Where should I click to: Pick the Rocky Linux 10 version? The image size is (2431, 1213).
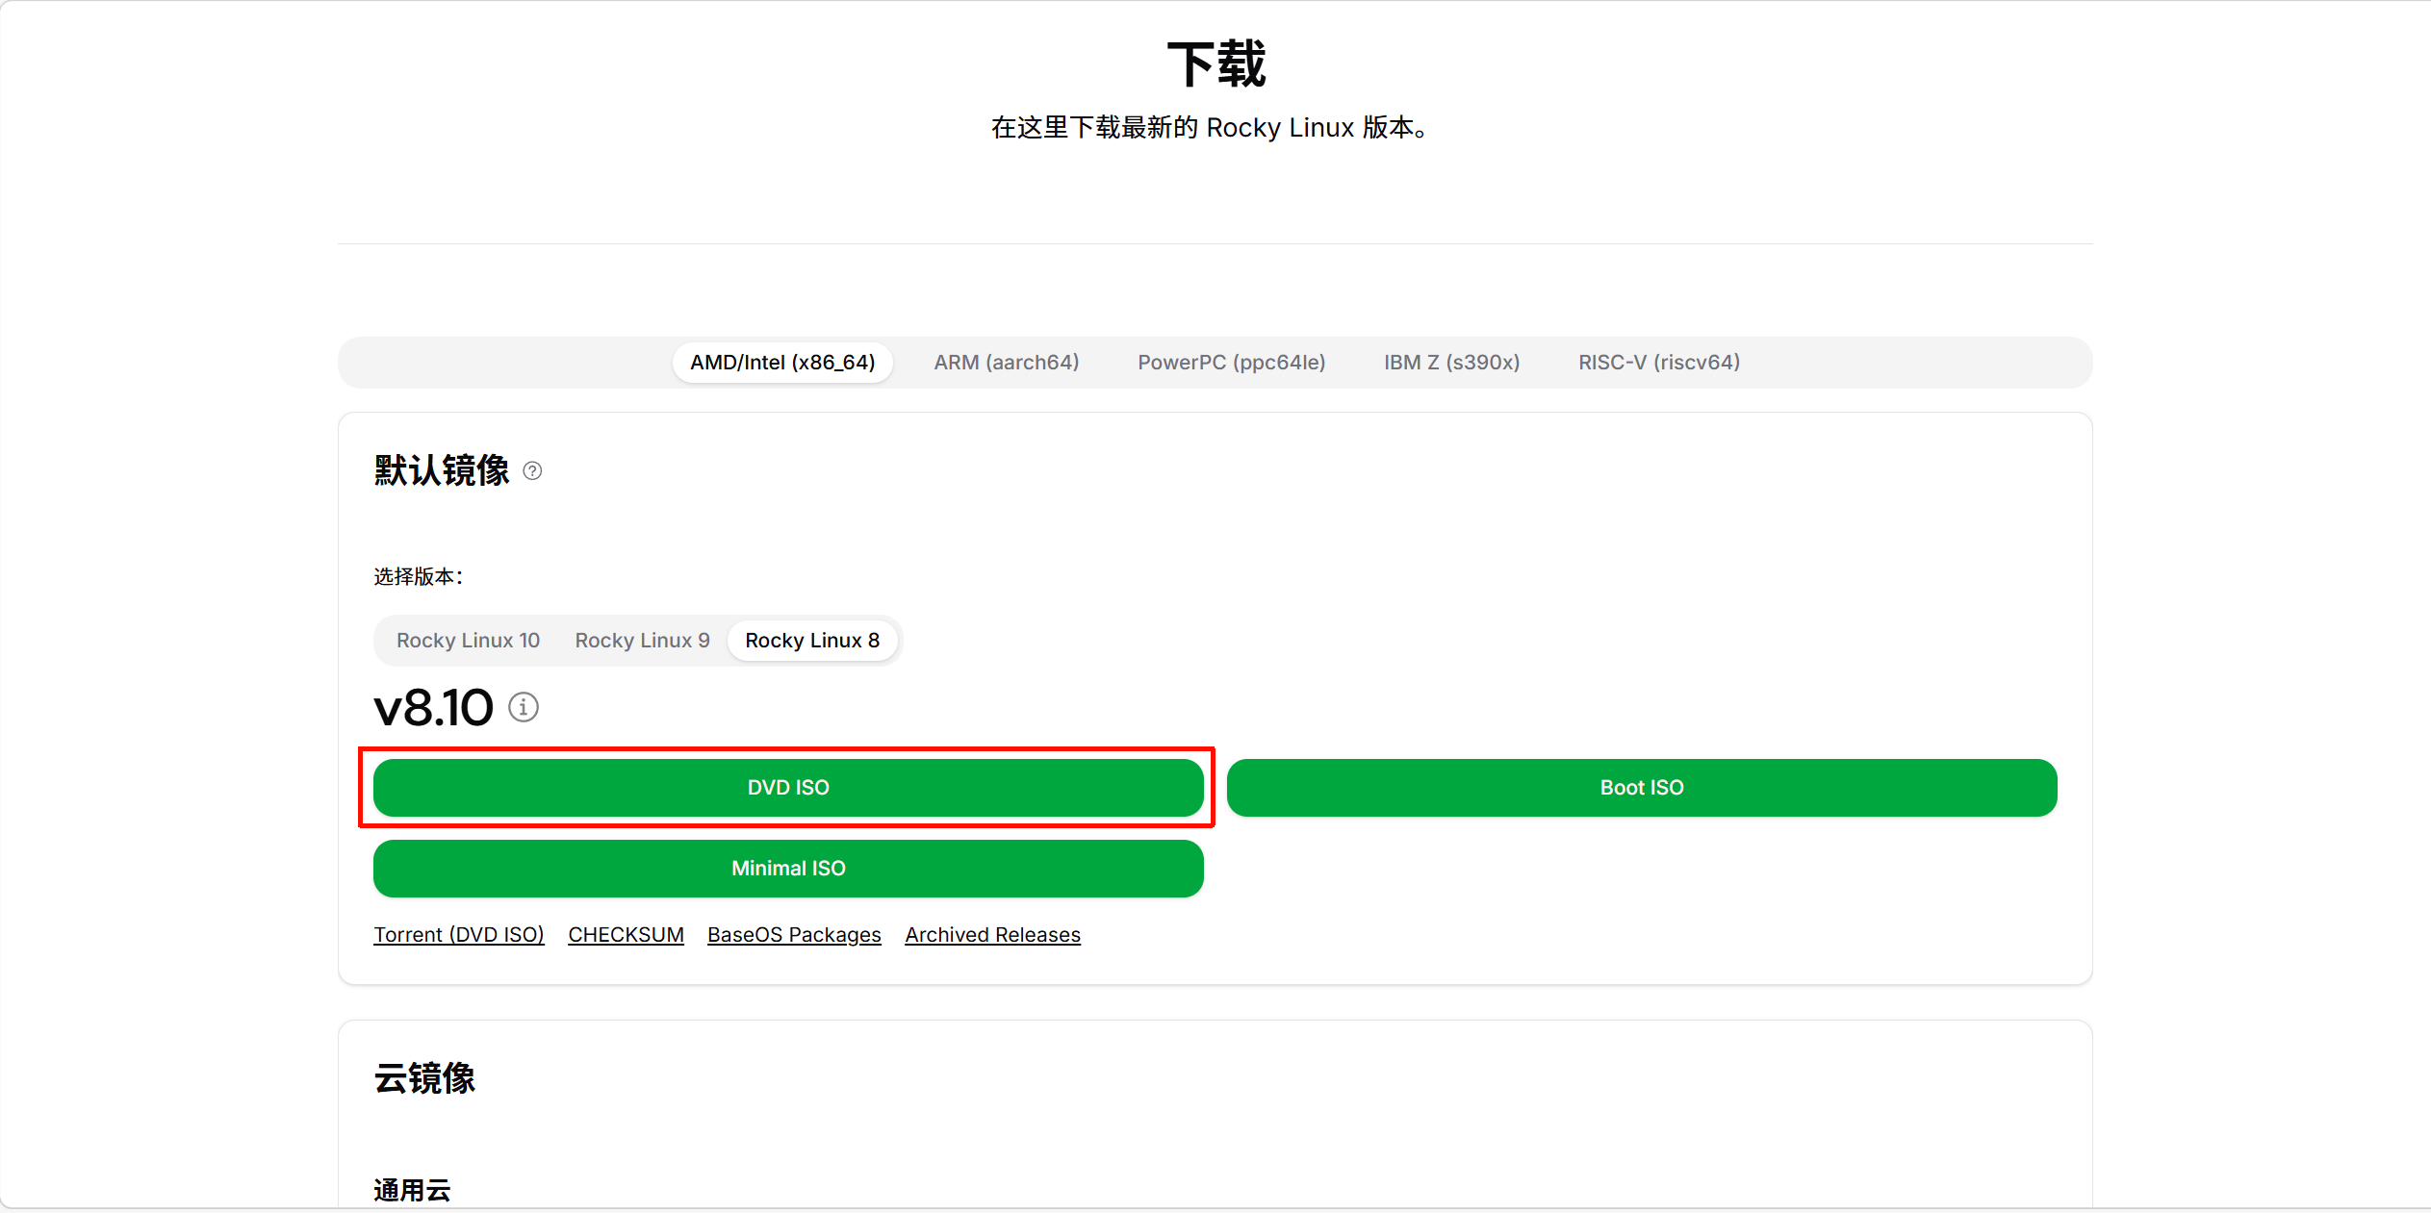click(x=468, y=641)
